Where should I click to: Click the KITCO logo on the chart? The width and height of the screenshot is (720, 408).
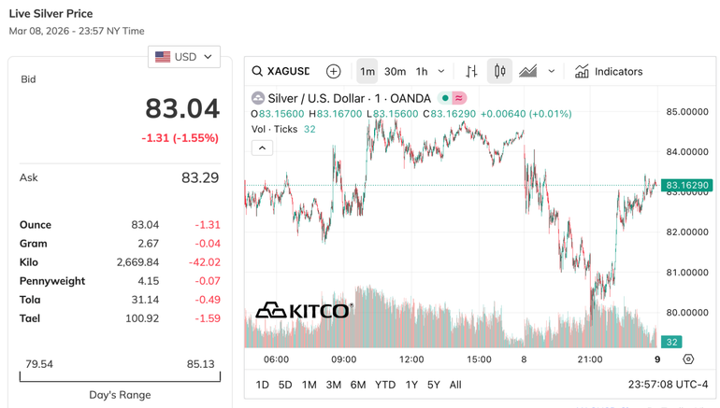pyautogui.click(x=304, y=310)
